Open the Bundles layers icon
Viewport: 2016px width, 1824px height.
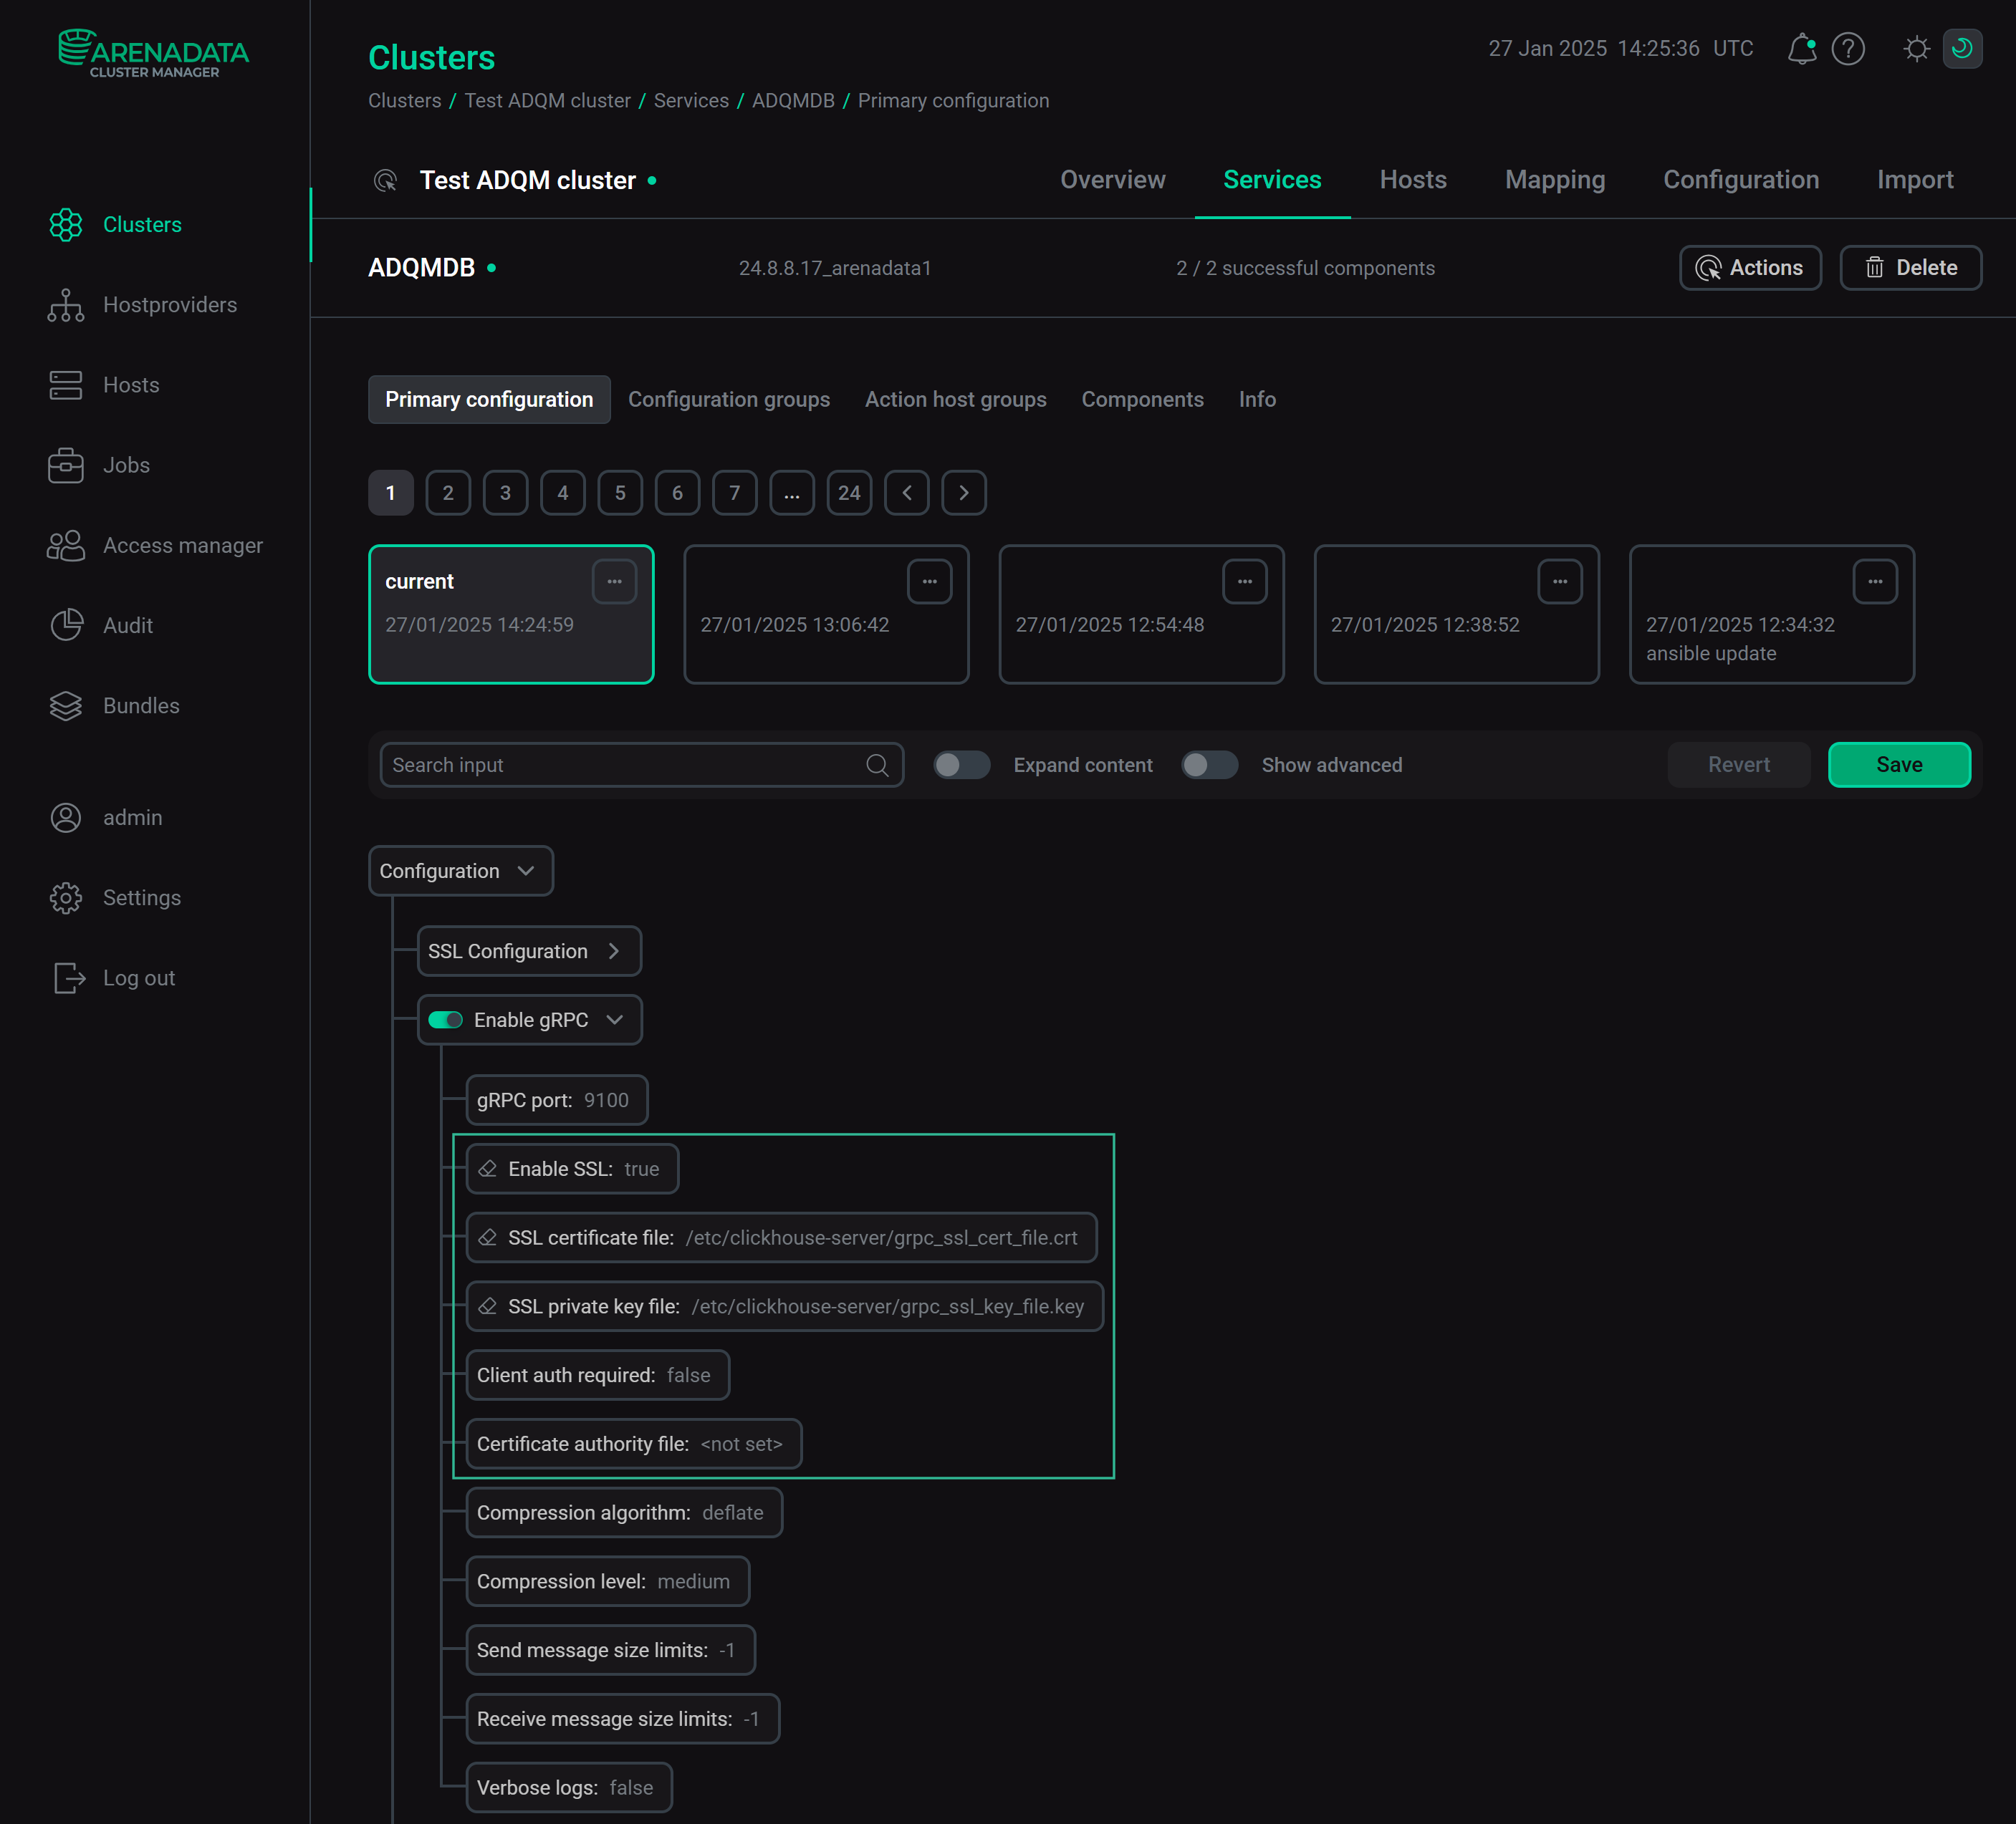(66, 705)
